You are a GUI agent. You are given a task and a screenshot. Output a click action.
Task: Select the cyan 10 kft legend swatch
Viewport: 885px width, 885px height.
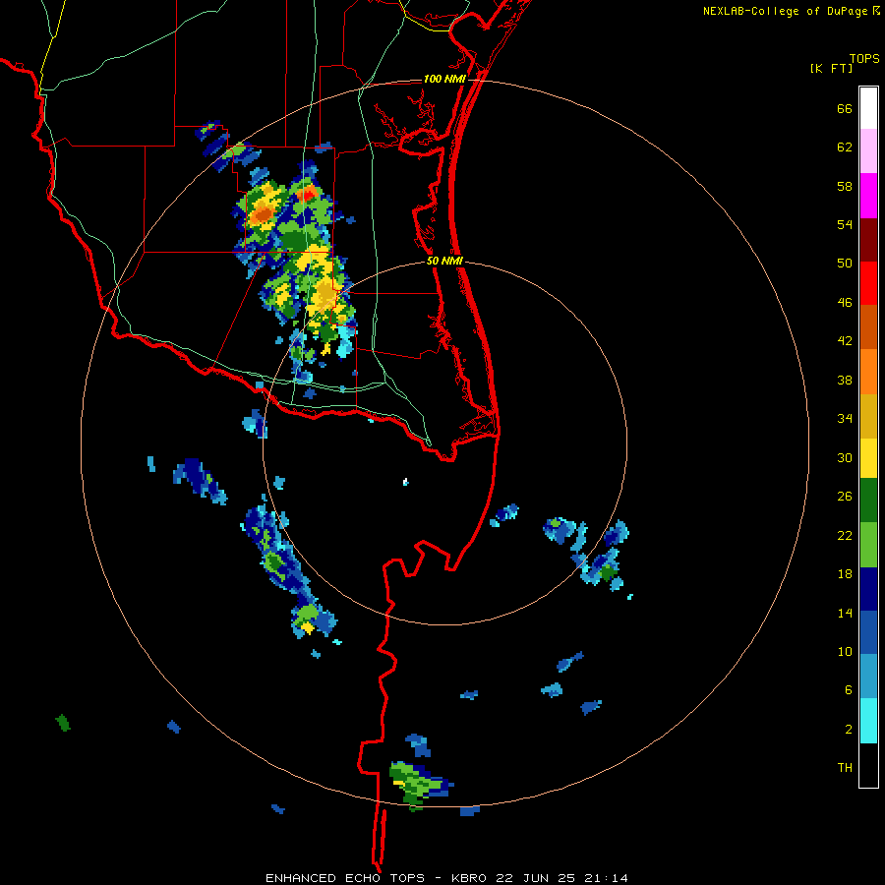click(868, 721)
